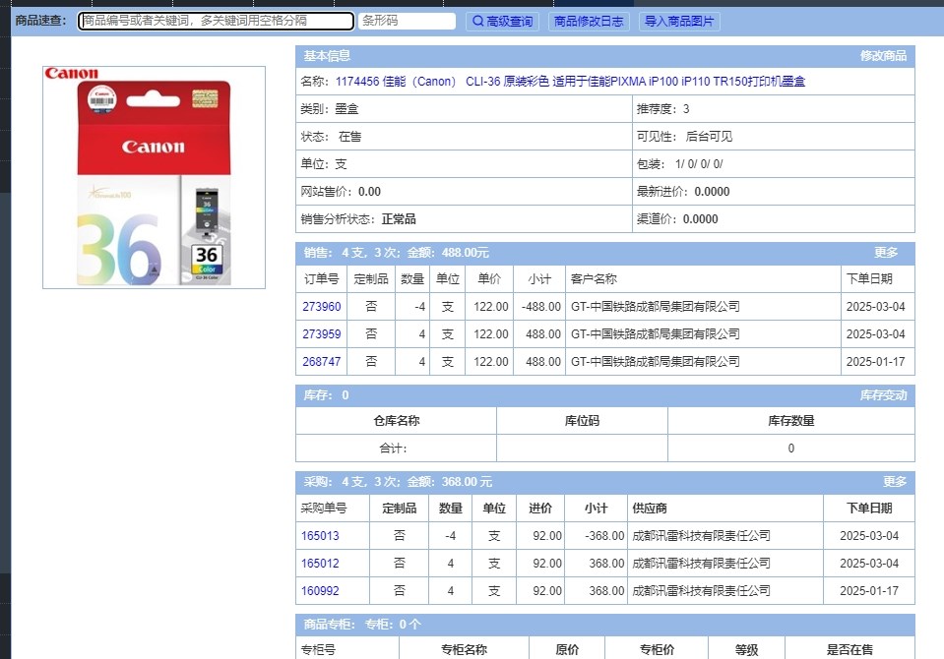Click the 合计 row stock quantity 0
The height and width of the screenshot is (659, 944).
(x=791, y=449)
